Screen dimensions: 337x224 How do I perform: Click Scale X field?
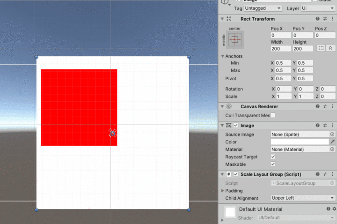point(284,97)
